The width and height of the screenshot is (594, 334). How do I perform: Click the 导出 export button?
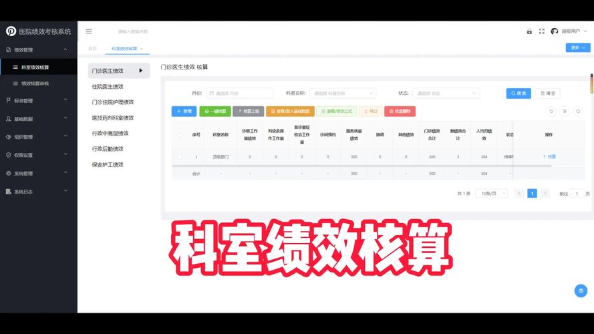pyautogui.click(x=371, y=112)
